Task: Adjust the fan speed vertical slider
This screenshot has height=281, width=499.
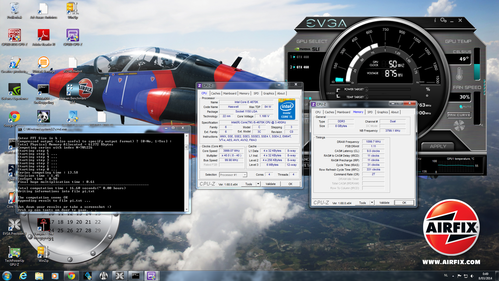Action: 477,108
